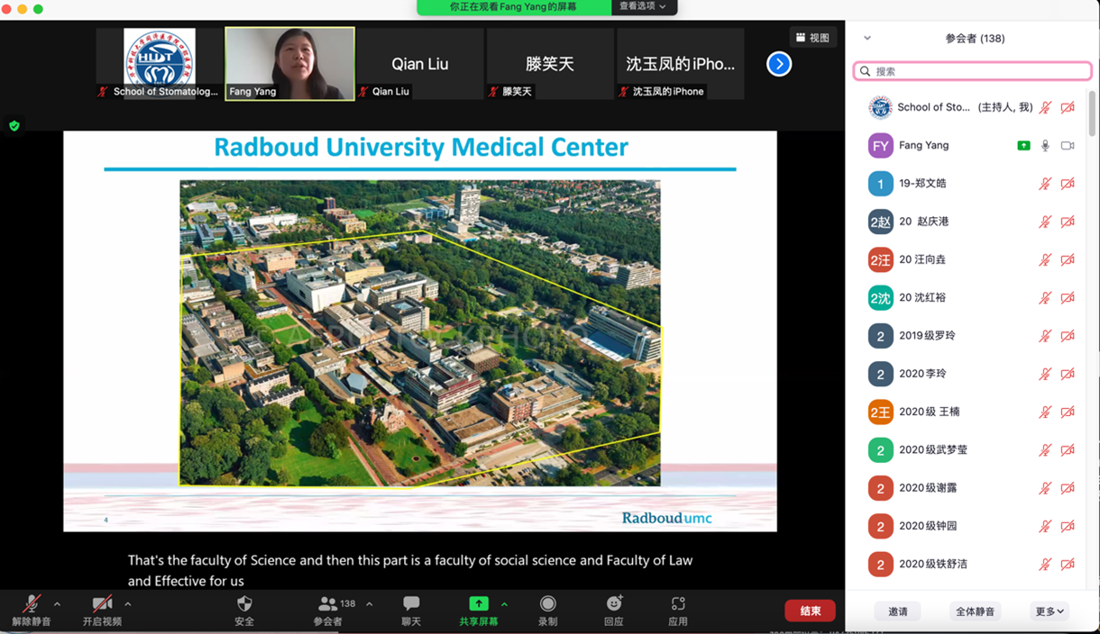
Task: Click camera-off icon for 2020级 王楠
Action: pos(1068,412)
